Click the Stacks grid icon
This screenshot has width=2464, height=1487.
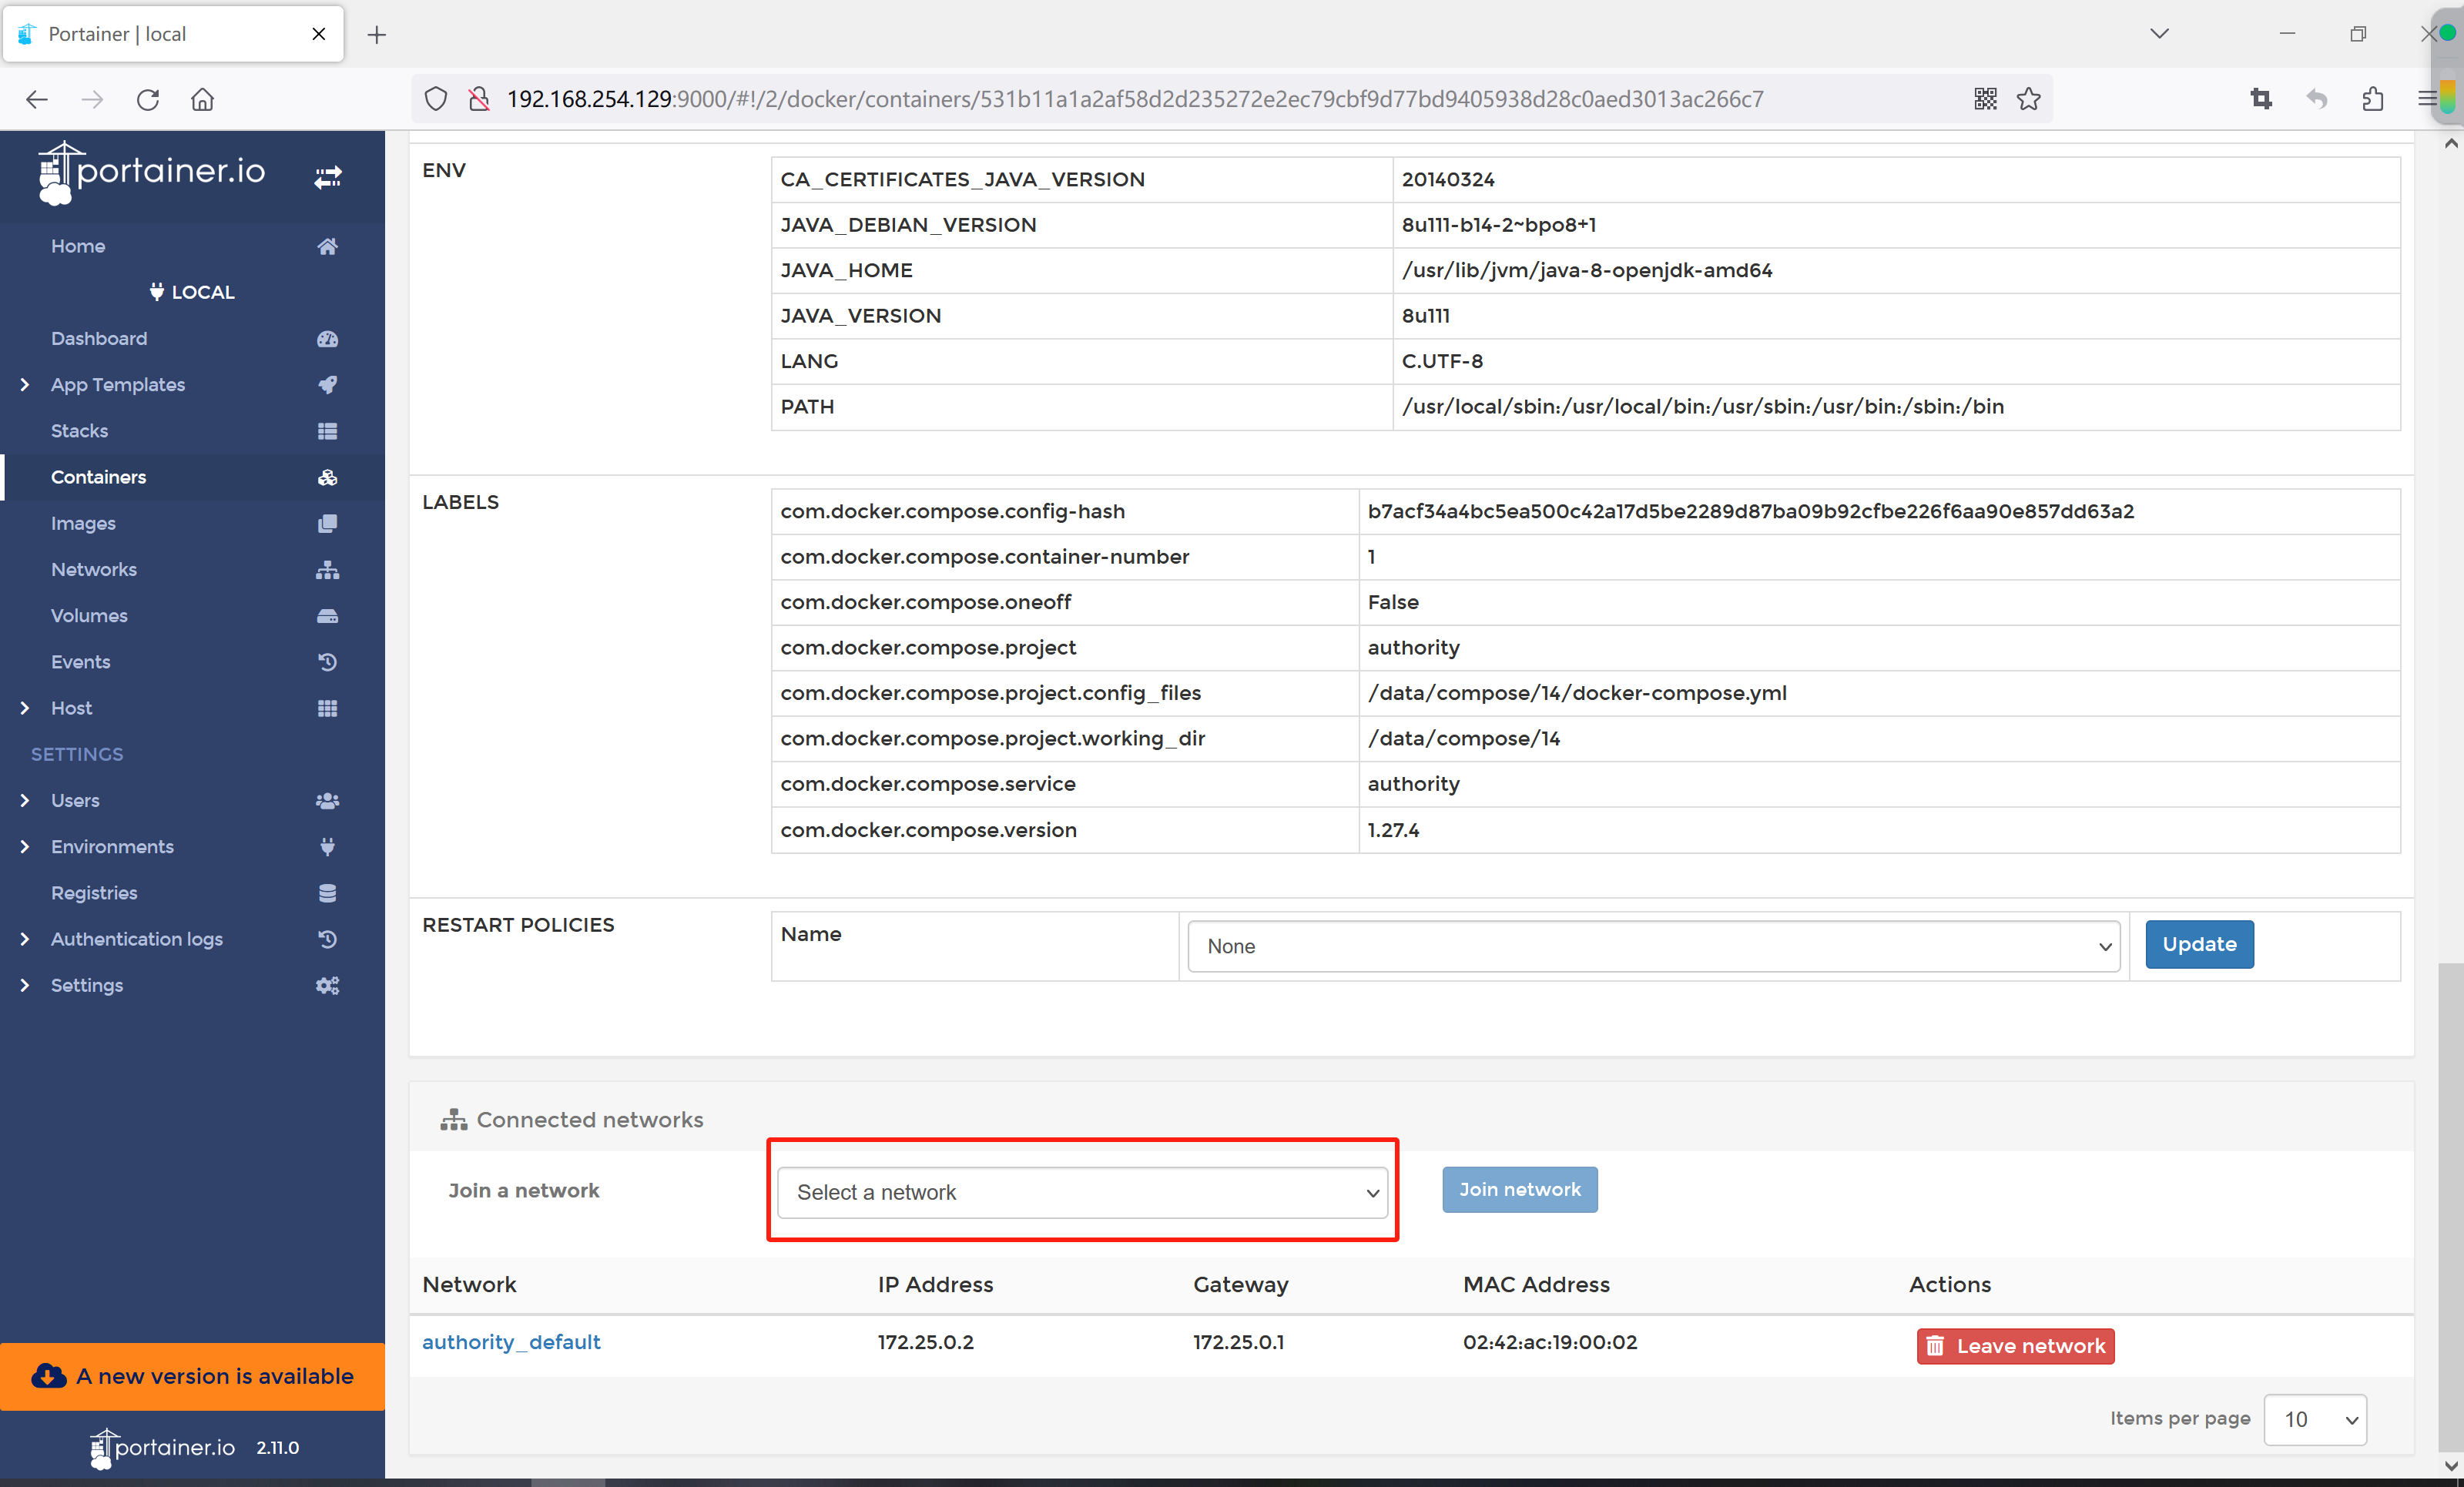pyautogui.click(x=327, y=431)
